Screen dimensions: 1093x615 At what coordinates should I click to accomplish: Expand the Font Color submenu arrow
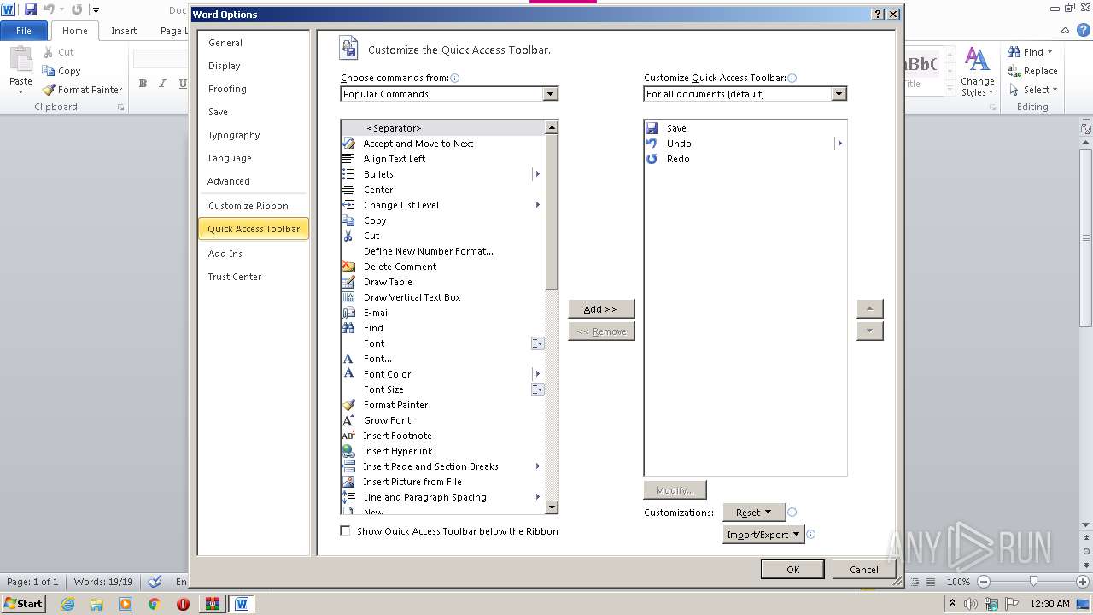pyautogui.click(x=537, y=374)
